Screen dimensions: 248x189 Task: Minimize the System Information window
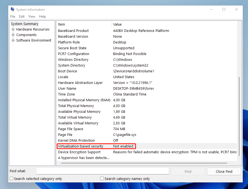(211, 9)
